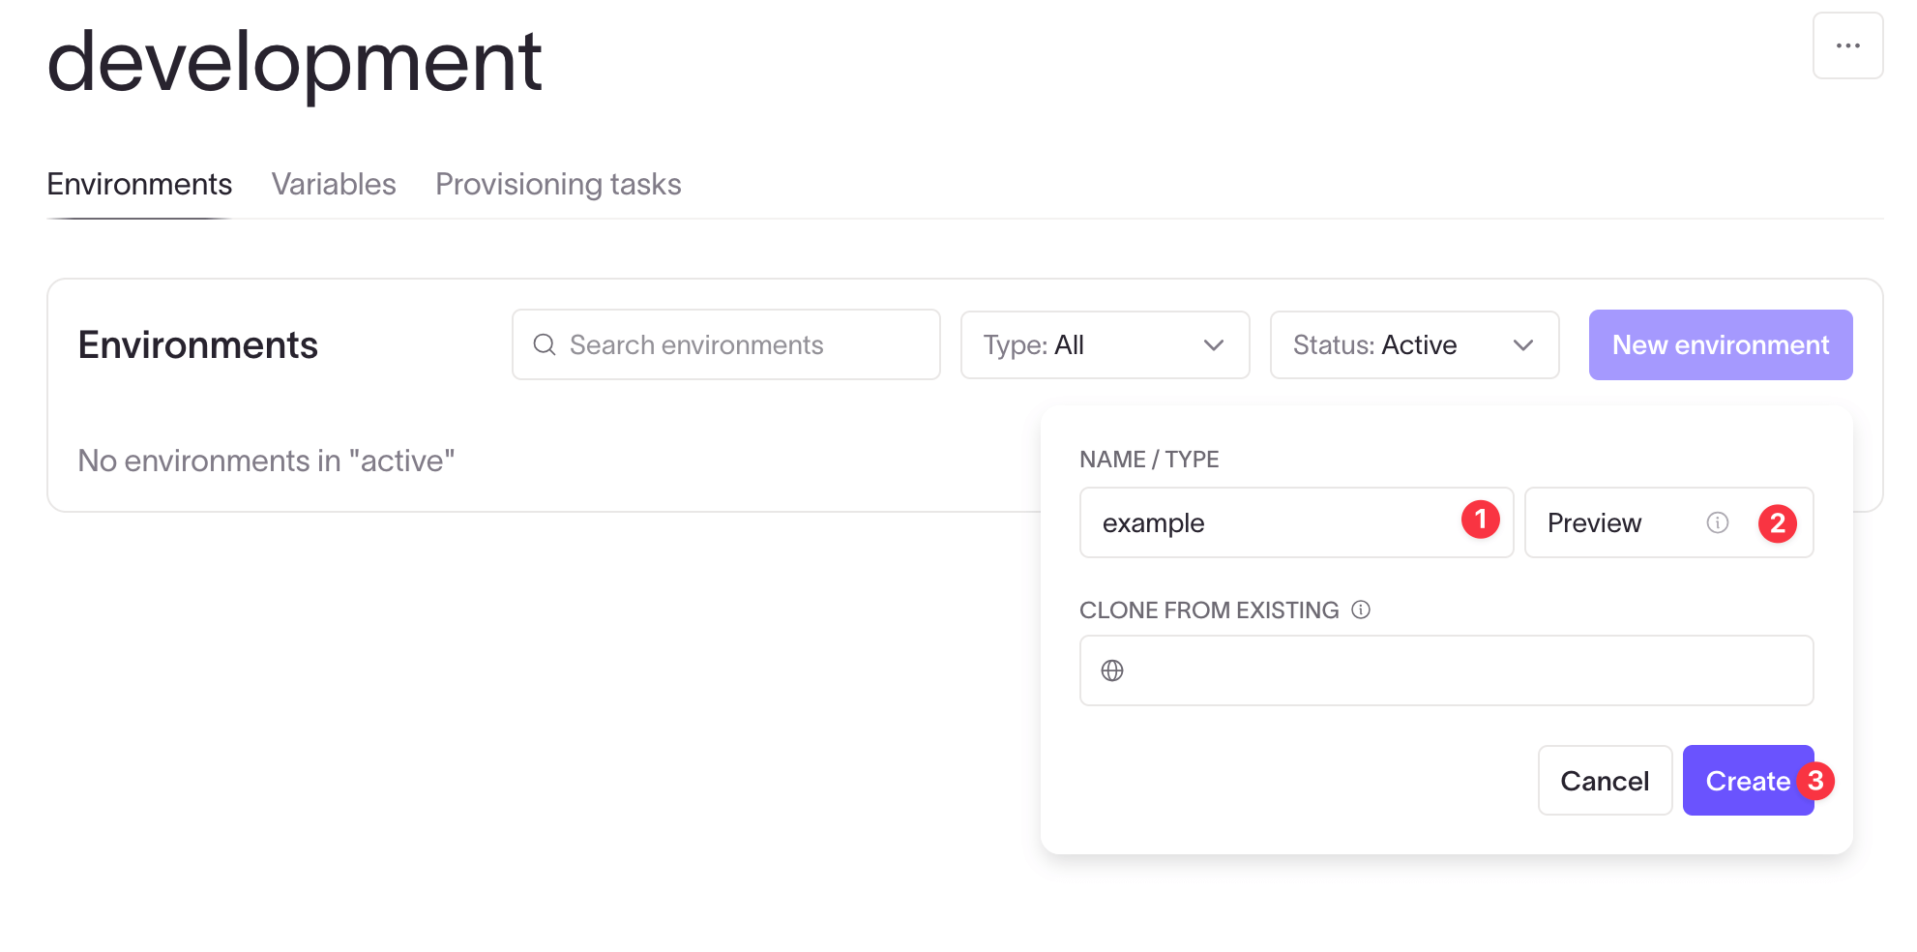Click the globe icon in clone field

pos(1112,670)
